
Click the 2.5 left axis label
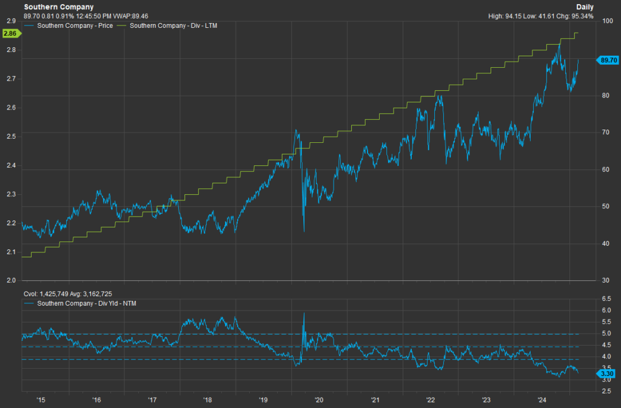[11, 137]
